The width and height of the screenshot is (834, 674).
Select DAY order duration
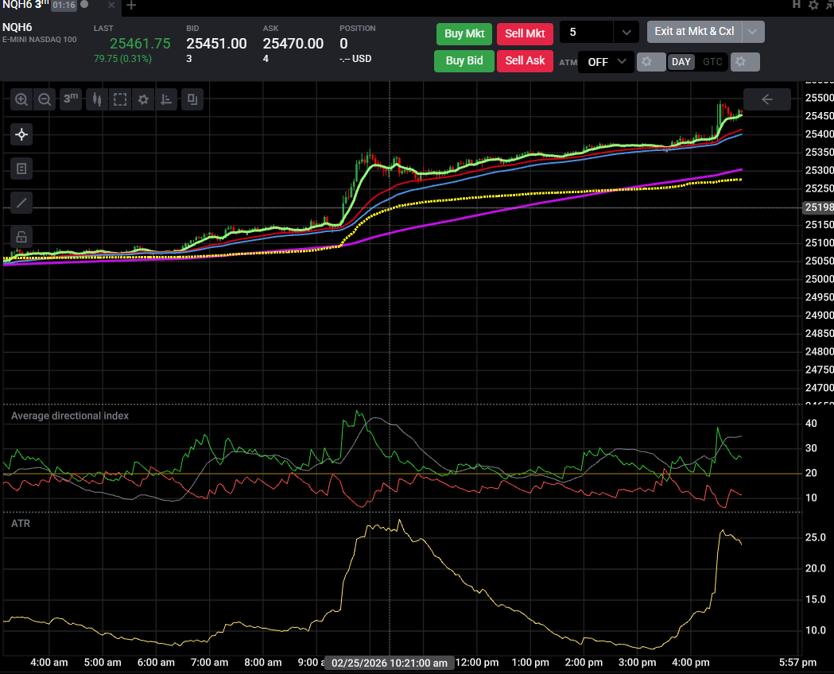pos(681,62)
